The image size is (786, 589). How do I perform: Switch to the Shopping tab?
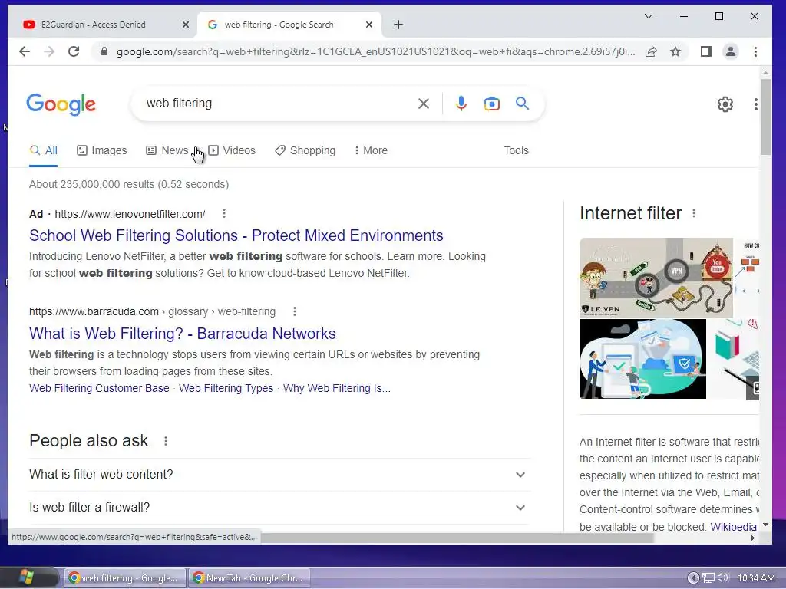click(305, 151)
